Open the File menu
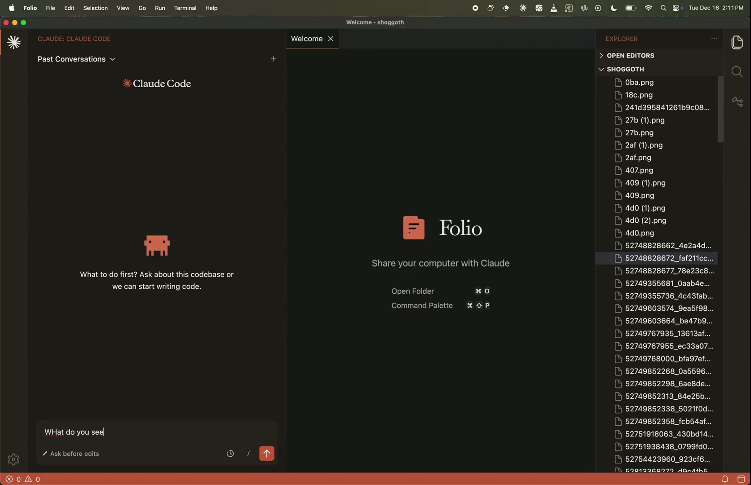Screen dimensions: 751x485 click(50, 8)
